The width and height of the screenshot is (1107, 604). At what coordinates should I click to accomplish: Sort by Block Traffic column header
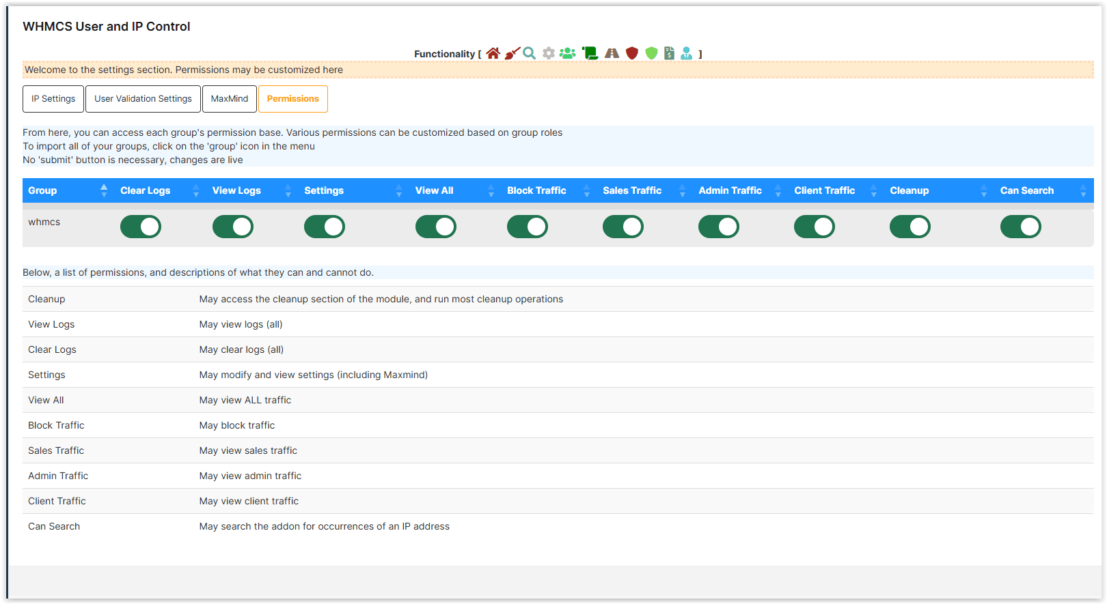549,190
